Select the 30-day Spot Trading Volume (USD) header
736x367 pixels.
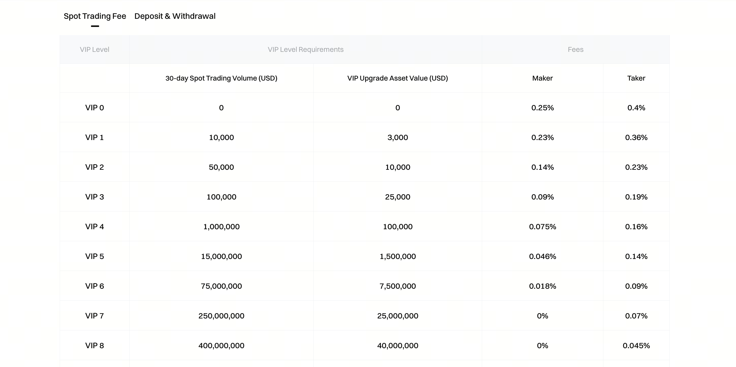pos(221,78)
